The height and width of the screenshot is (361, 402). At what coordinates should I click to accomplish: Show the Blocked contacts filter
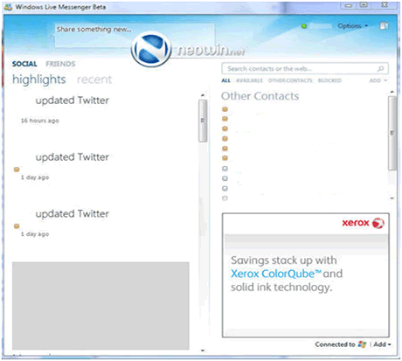[329, 80]
